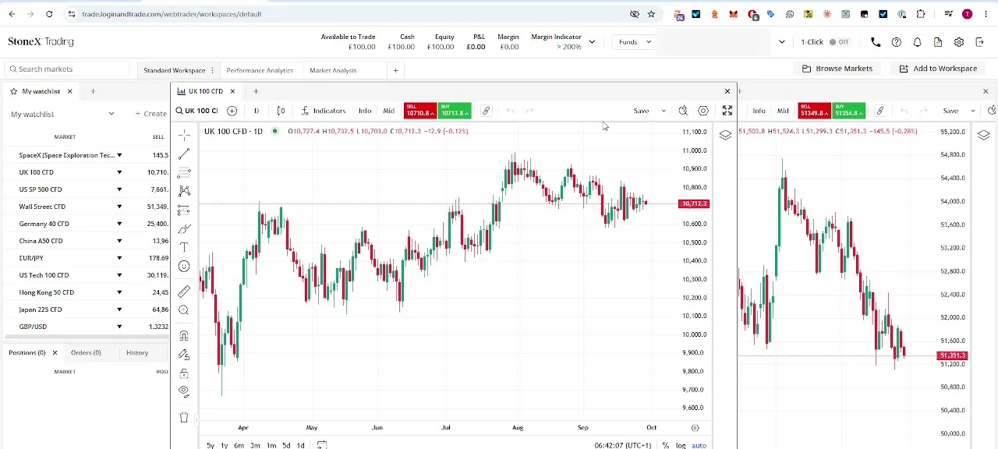This screenshot has height=449, width=998.
Task: Click Add to Workspace button
Action: (x=938, y=69)
